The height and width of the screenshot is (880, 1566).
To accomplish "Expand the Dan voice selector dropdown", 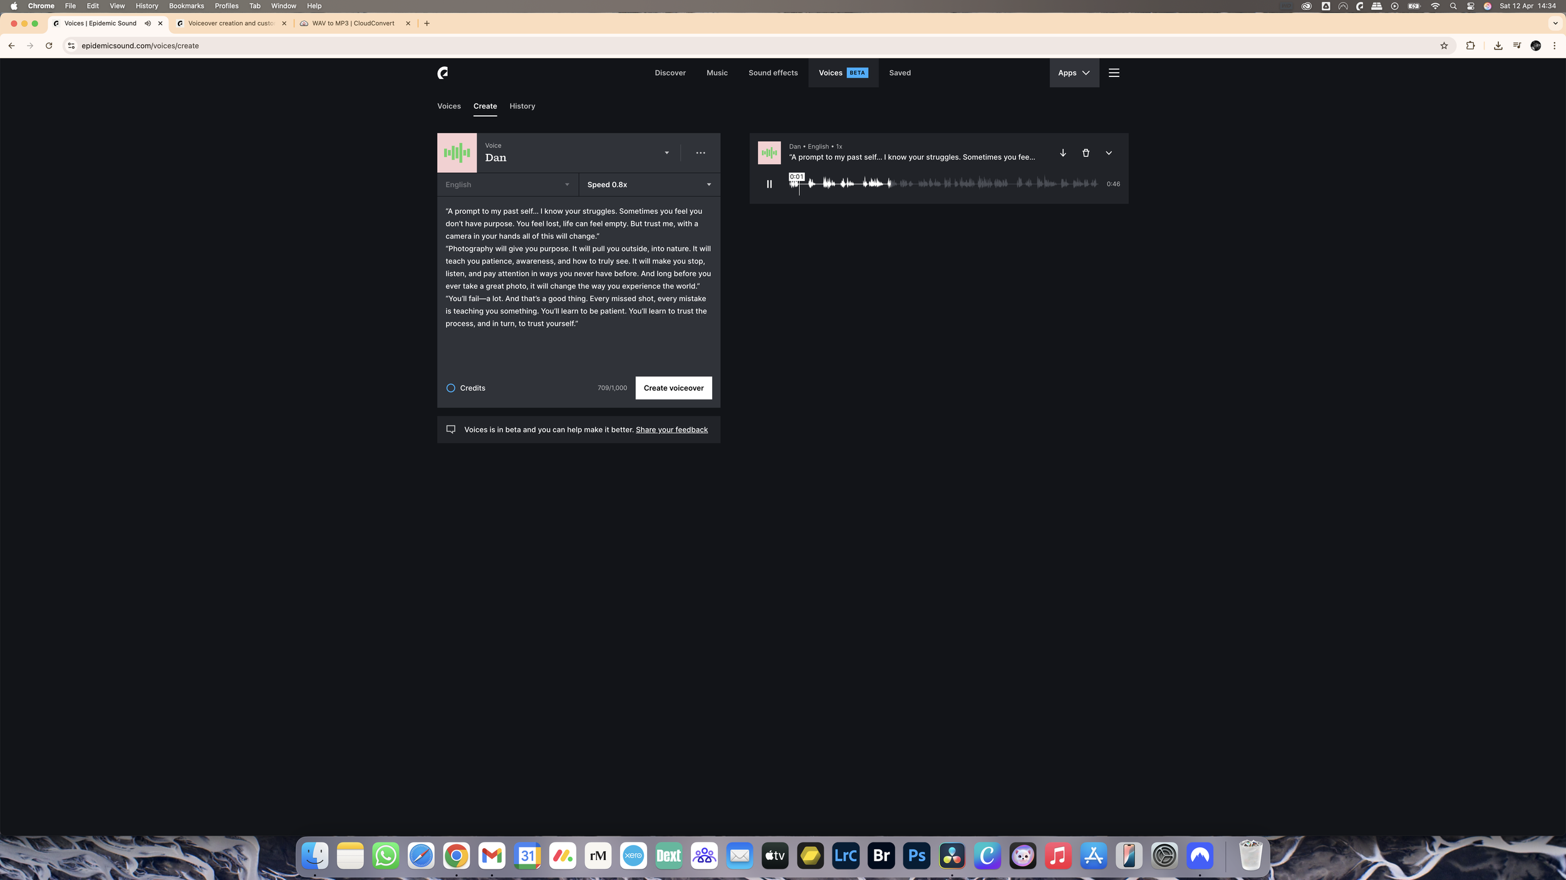I will [666, 153].
